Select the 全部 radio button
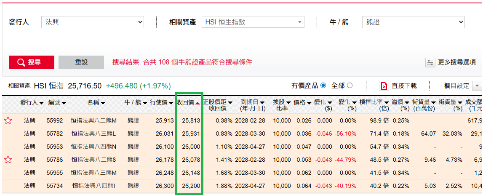483x195 pixels. (x=350, y=85)
